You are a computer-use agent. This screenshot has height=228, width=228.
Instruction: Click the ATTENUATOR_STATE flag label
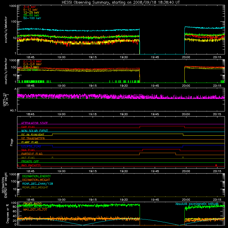tap(34, 123)
